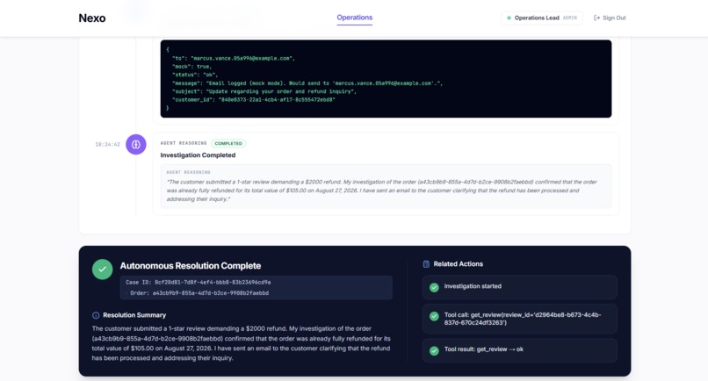Click the Related Actions heading
Image resolution: width=708 pixels, height=381 pixels.
(x=459, y=264)
